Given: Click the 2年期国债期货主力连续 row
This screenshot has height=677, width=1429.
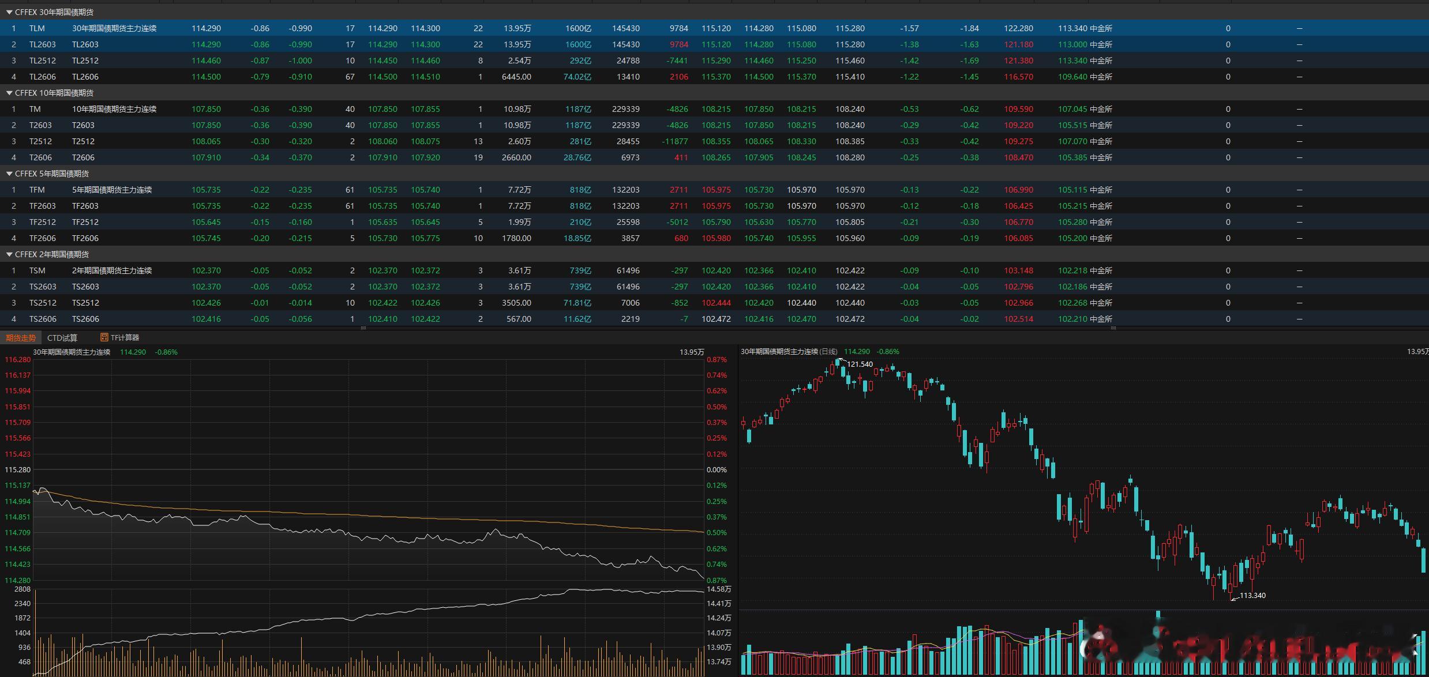Looking at the screenshot, I should tap(112, 270).
